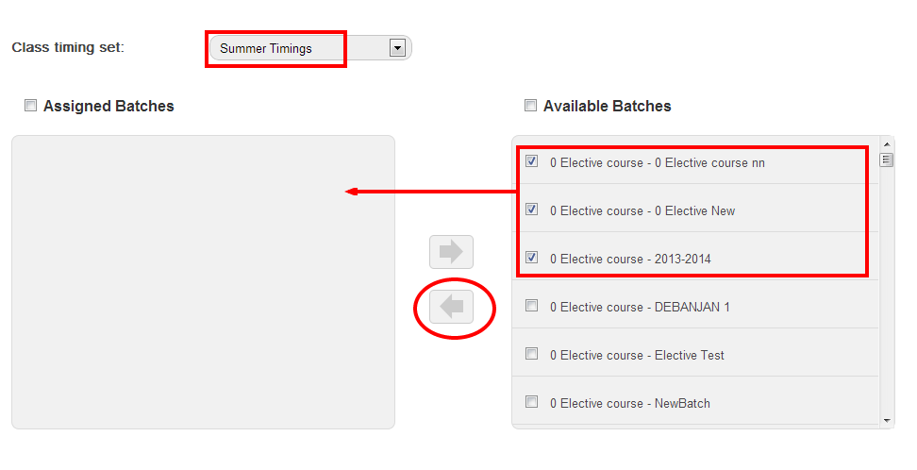917x470 pixels.
Task: Check the NewBatch batch checkbox
Action: (532, 402)
